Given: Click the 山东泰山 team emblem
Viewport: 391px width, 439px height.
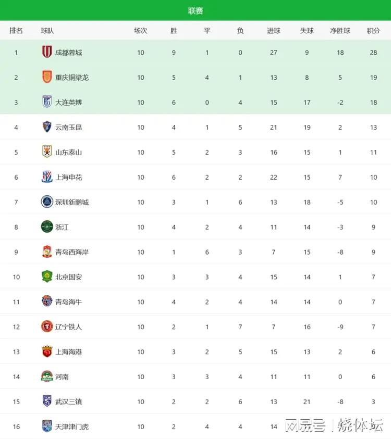Looking at the screenshot, I should tap(47, 152).
